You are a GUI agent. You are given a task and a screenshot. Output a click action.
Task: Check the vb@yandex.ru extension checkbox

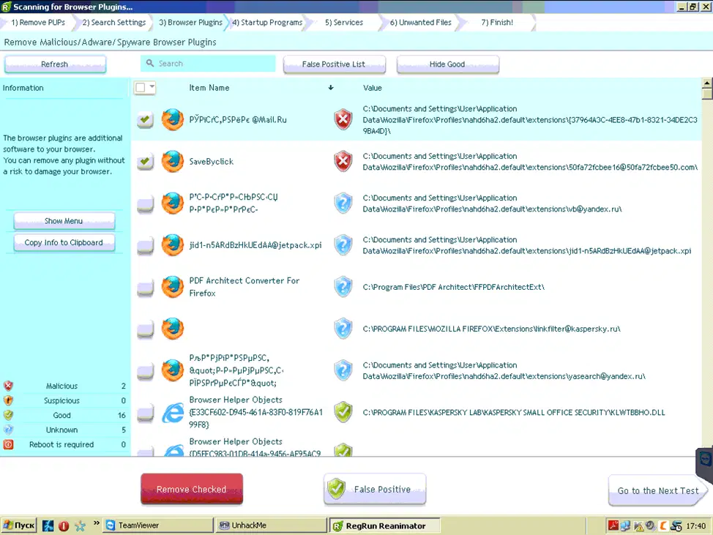tap(145, 203)
